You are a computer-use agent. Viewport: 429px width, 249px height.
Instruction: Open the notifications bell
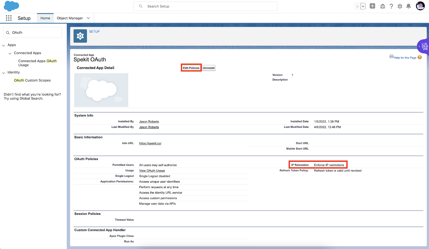[x=408, y=6]
